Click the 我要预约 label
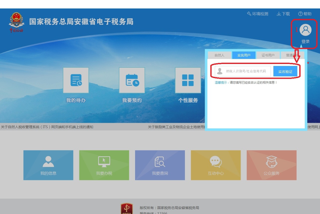Viewport: 320px width, 214px height. [x=132, y=100]
